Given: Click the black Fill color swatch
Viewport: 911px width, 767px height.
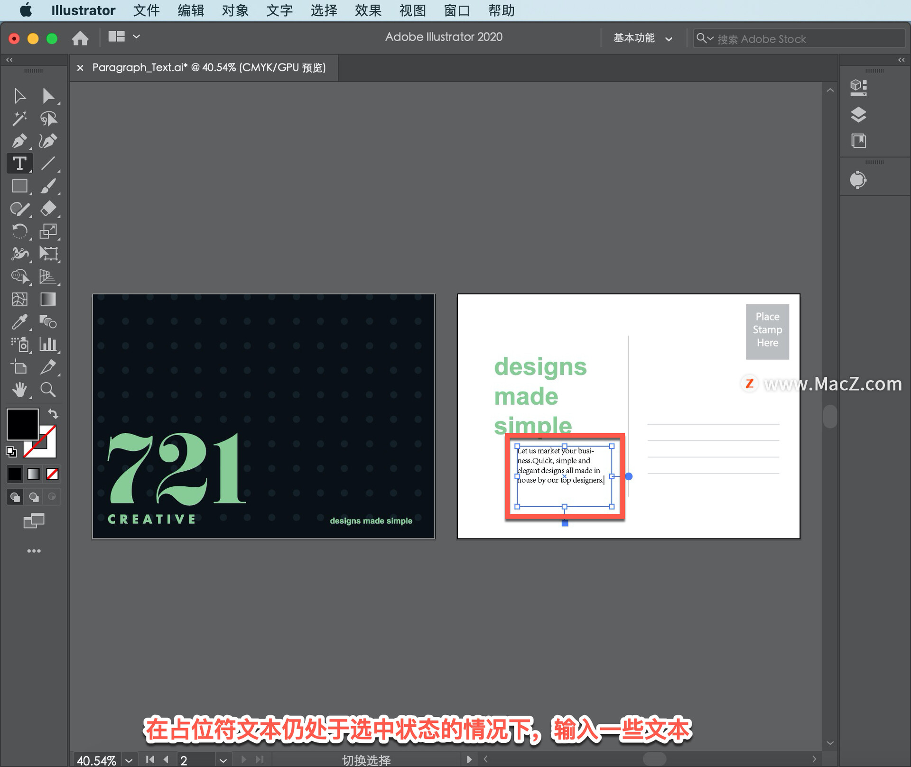Looking at the screenshot, I should coord(22,424).
